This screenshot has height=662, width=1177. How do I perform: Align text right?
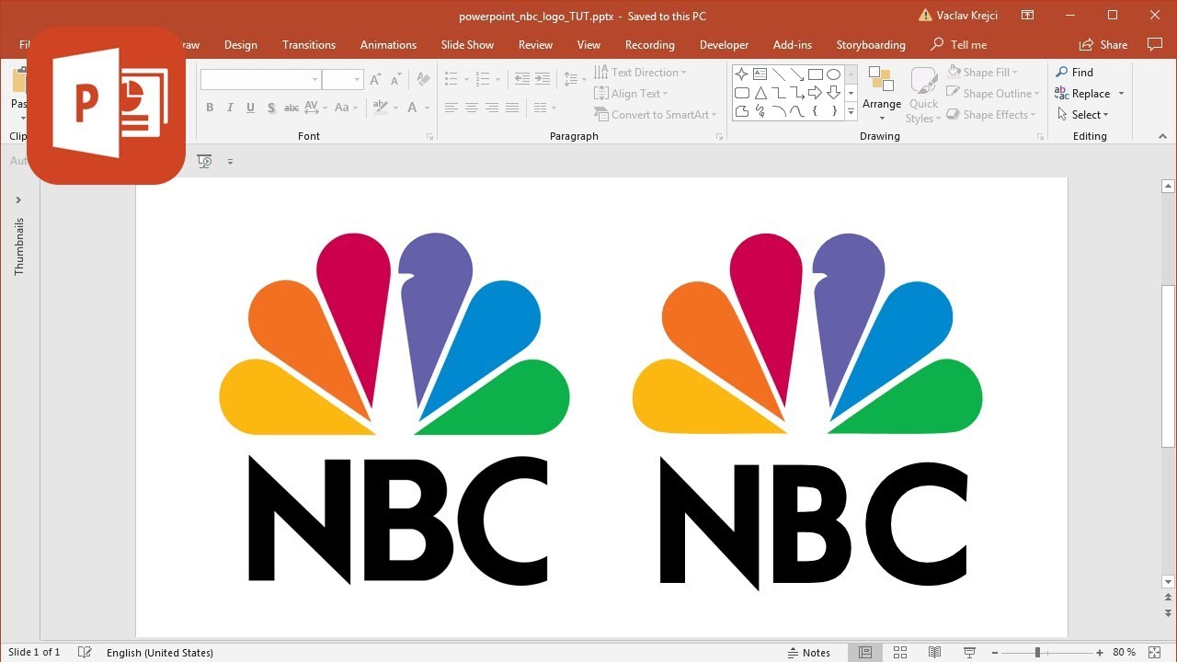coord(491,108)
